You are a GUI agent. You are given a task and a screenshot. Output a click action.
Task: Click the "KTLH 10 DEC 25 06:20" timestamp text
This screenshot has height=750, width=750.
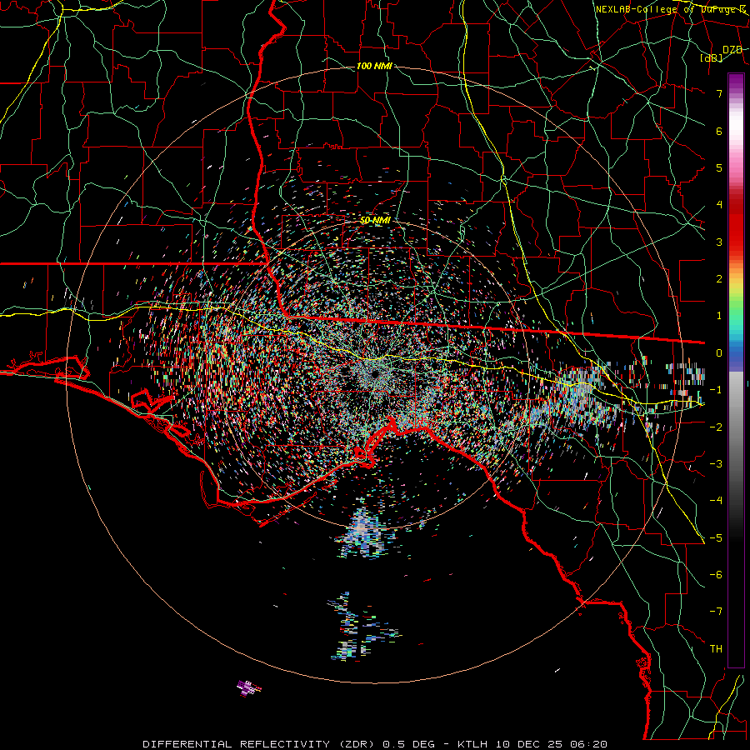[x=532, y=744]
